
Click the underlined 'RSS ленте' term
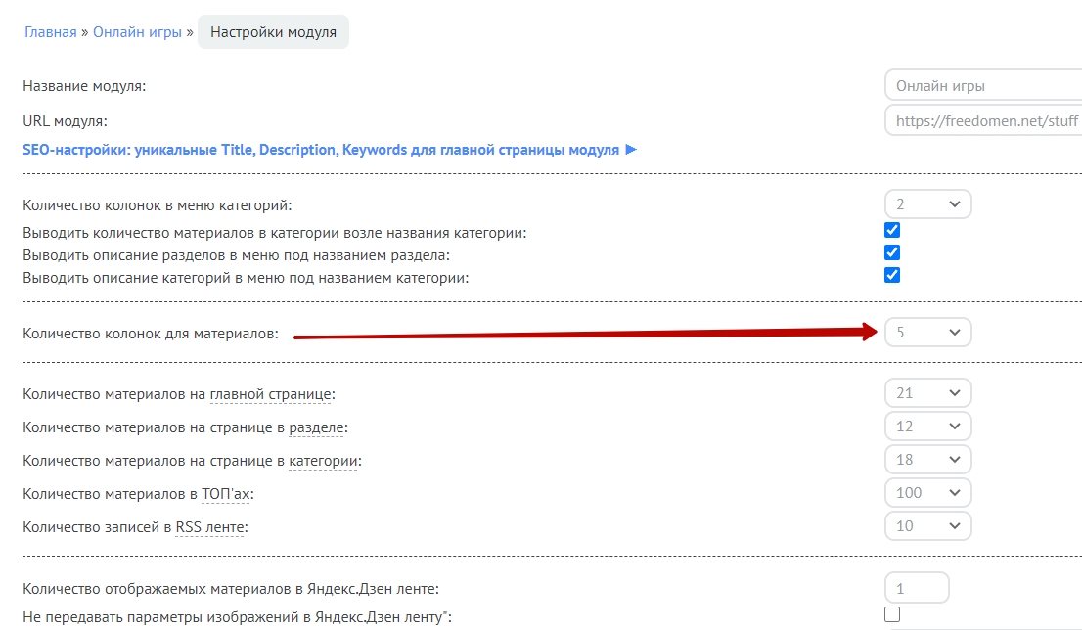pos(211,527)
